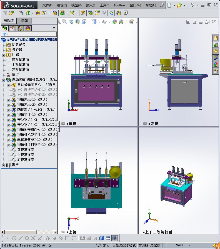Screen dimensions: 220x249
Task: Click the Reference Geometry icon
Action: point(72,13)
